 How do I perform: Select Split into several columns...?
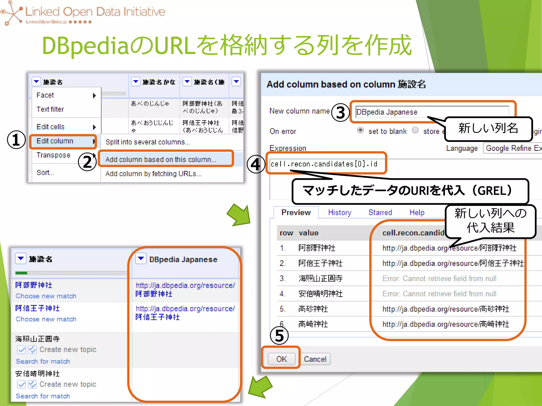click(148, 142)
